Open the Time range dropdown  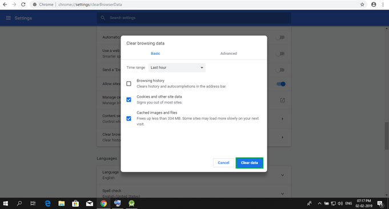tap(177, 68)
